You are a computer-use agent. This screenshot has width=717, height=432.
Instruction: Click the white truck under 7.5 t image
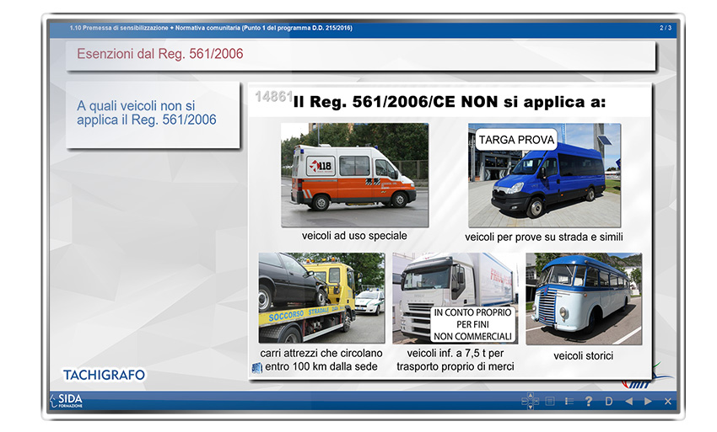pyautogui.click(x=455, y=298)
